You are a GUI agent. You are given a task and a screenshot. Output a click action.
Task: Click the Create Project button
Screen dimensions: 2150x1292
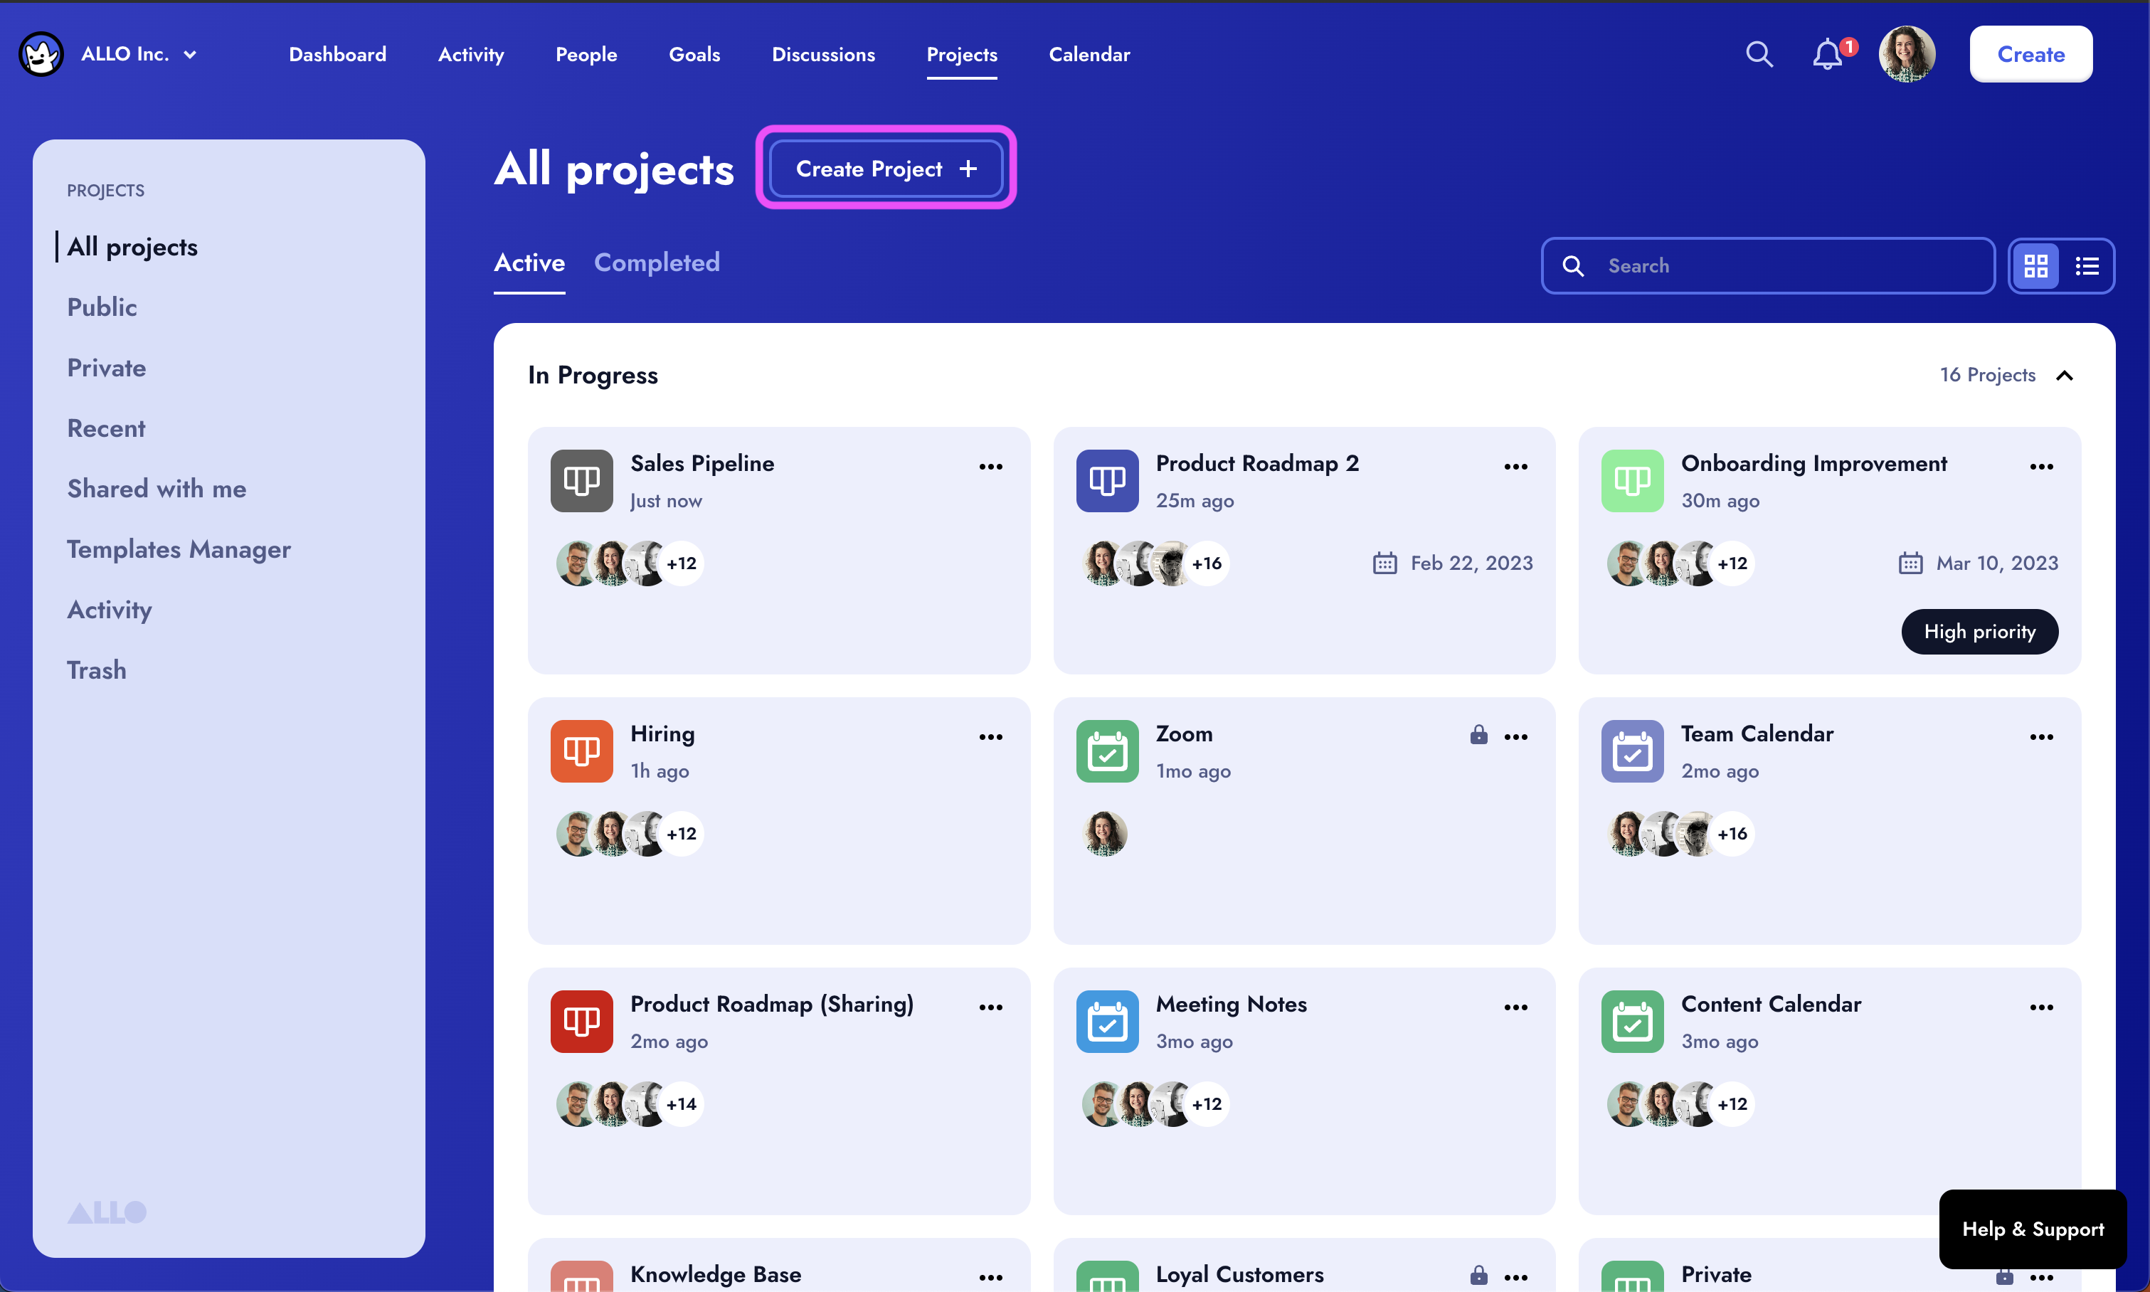pyautogui.click(x=885, y=169)
